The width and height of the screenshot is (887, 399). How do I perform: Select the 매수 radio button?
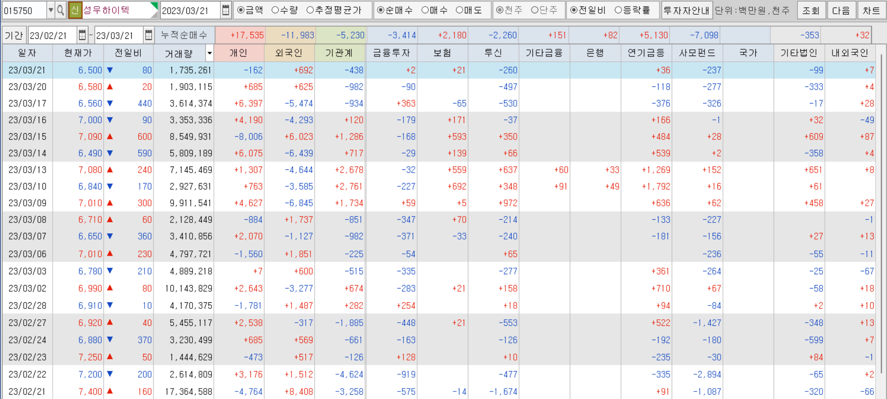click(425, 10)
